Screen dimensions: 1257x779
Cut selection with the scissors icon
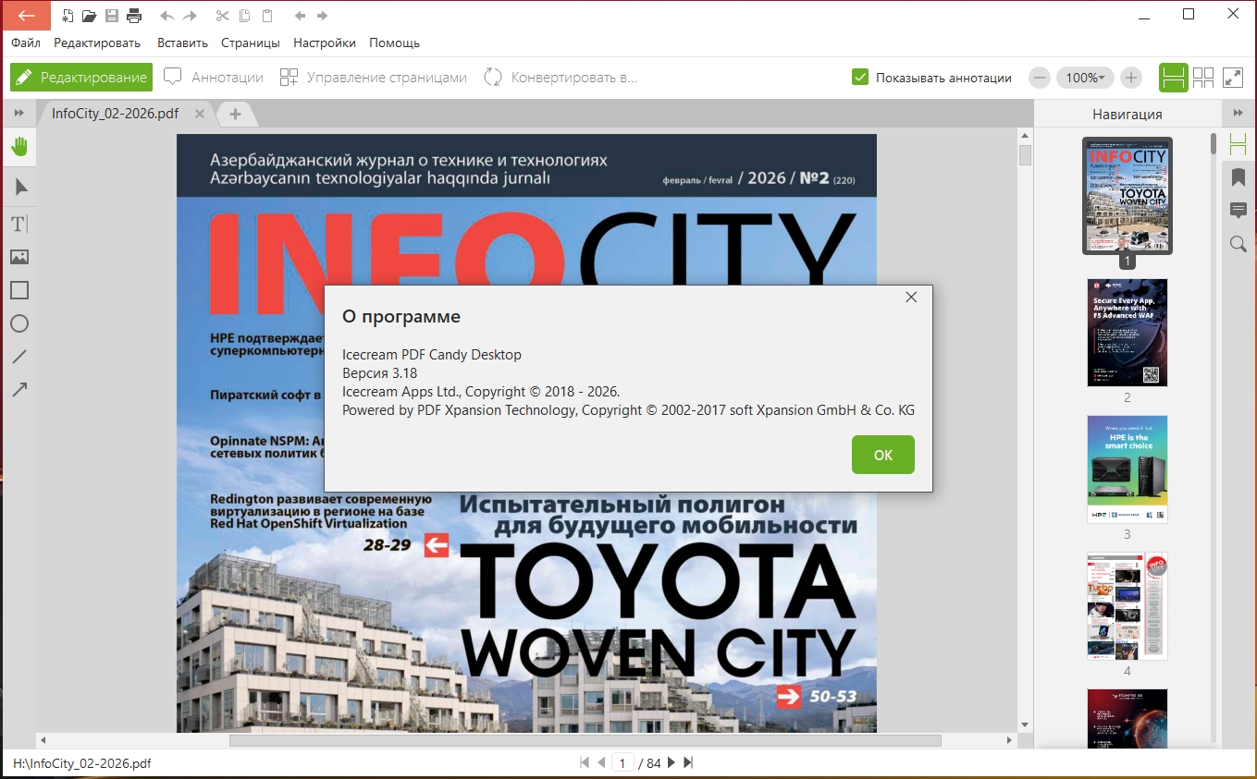(x=222, y=16)
